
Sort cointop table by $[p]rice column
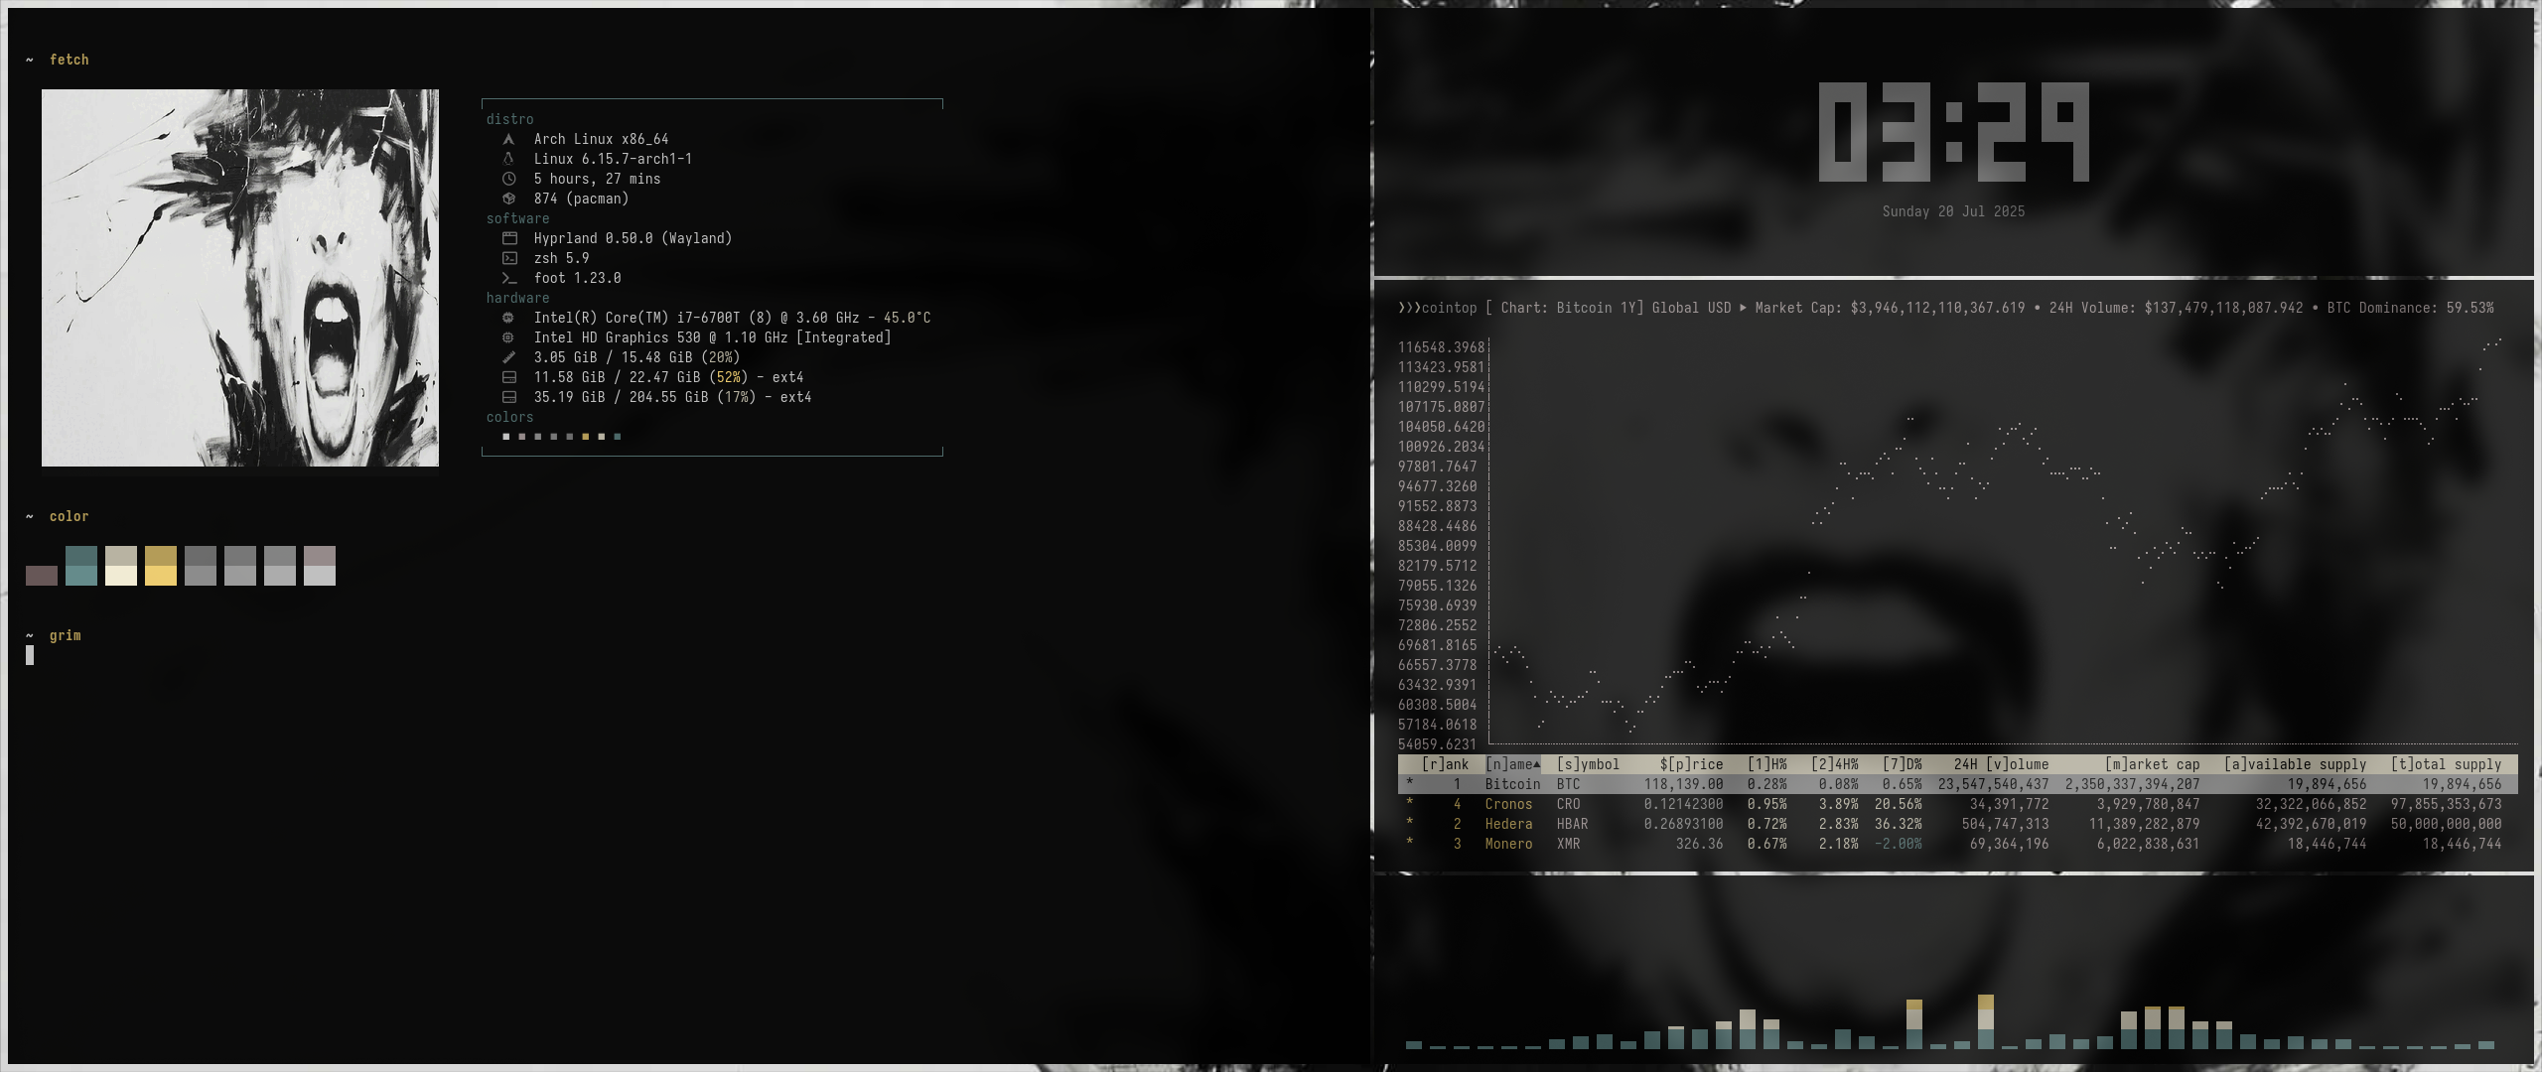[1691, 764]
